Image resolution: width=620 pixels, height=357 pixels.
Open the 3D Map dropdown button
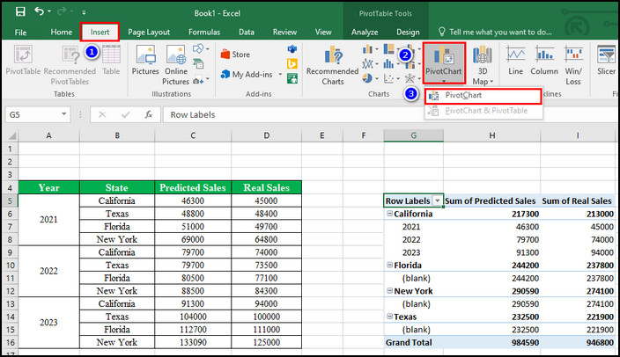click(483, 65)
